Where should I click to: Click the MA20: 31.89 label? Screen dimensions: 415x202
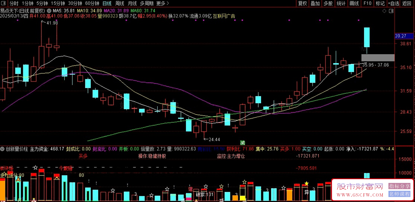(x=116, y=11)
